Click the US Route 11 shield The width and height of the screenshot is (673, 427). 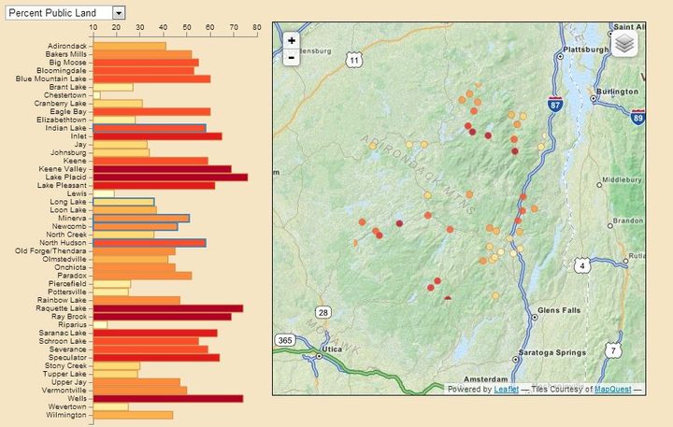pos(354,60)
